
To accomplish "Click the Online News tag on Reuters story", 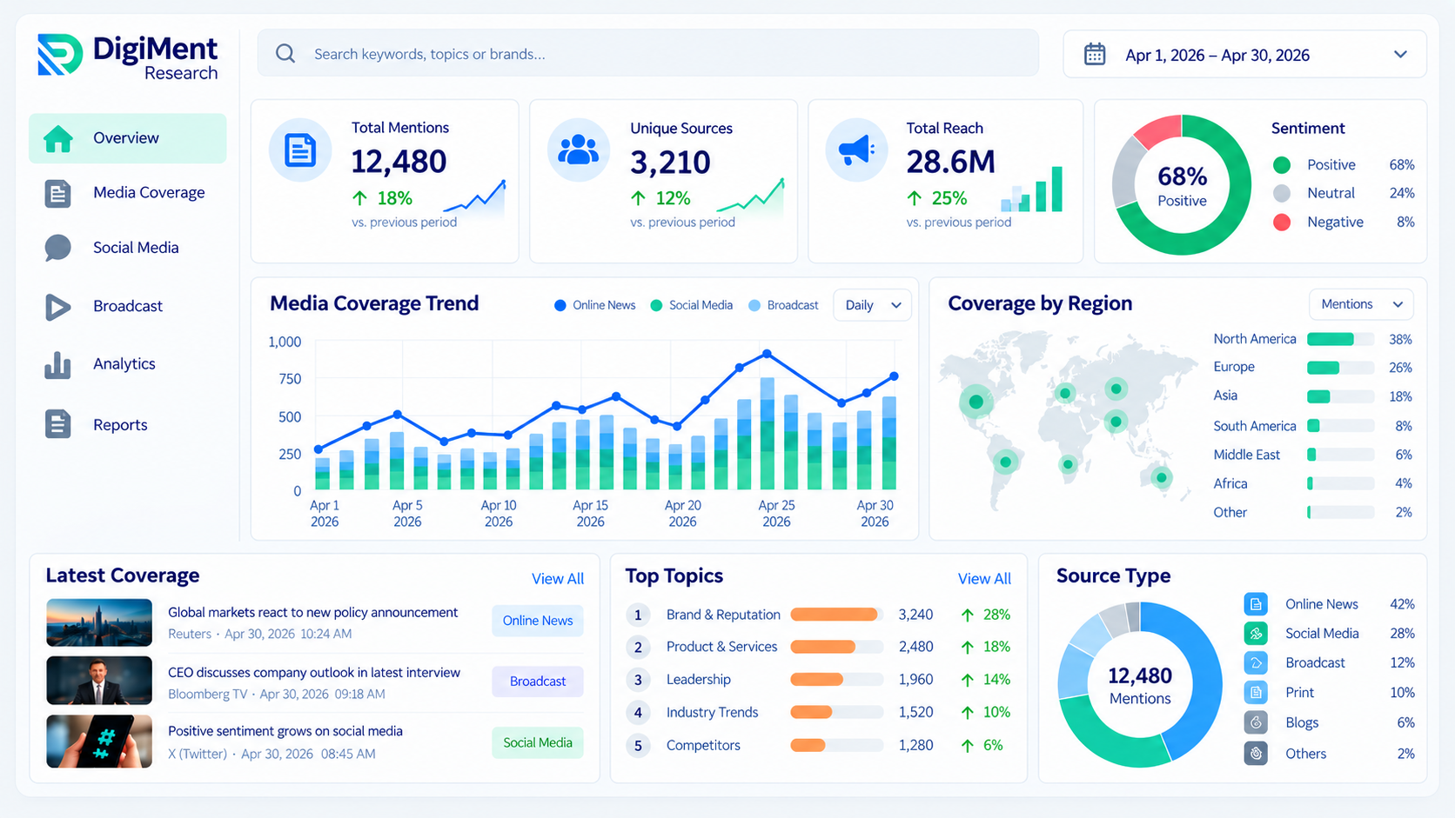I will (538, 621).
